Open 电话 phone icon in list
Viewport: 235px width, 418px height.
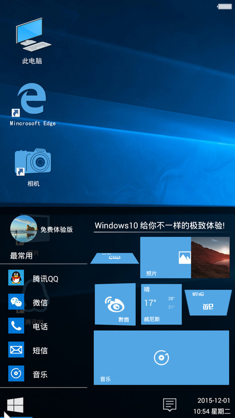coord(16,325)
